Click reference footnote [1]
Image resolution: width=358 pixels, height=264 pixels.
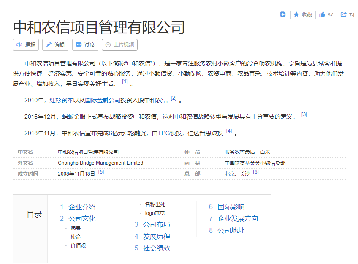[125, 82]
